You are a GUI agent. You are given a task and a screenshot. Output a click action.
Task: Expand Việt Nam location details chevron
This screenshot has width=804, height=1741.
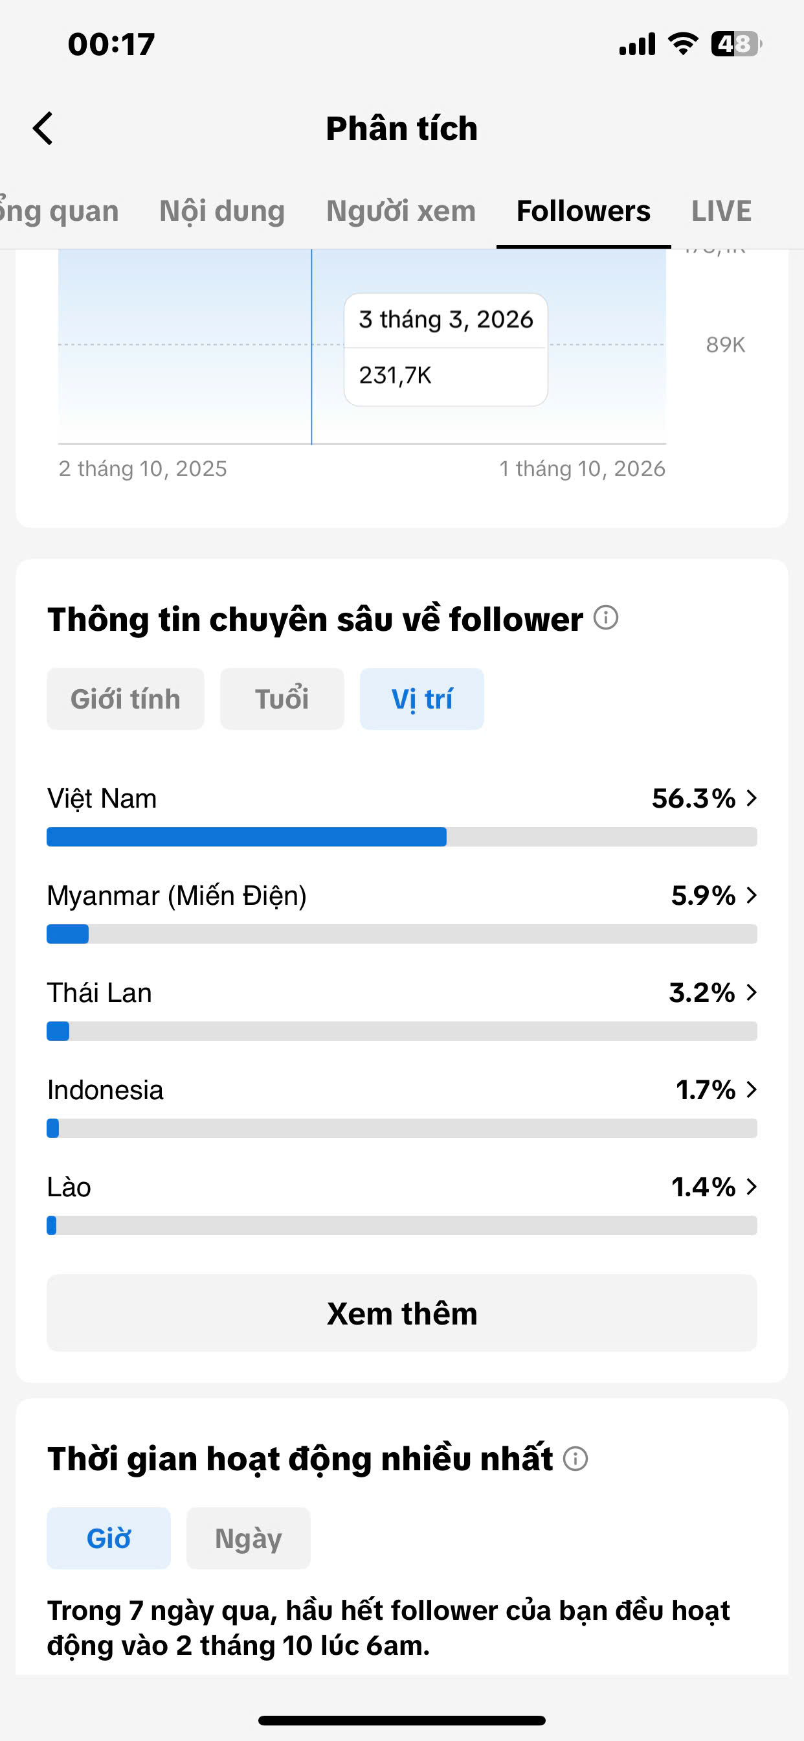[x=752, y=798]
